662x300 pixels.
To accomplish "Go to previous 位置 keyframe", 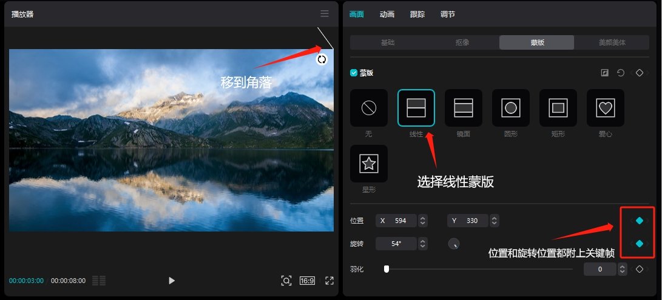I will click(632, 220).
